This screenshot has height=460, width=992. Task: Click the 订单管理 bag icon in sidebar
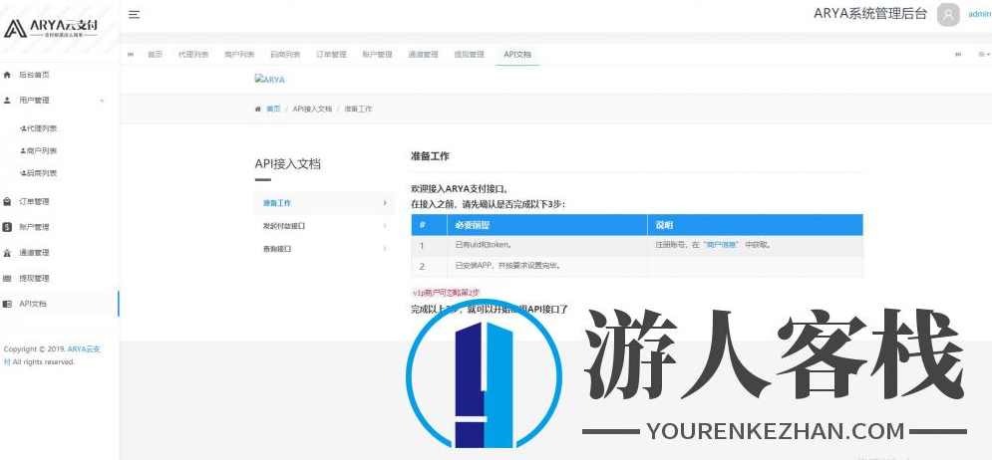(x=8, y=201)
